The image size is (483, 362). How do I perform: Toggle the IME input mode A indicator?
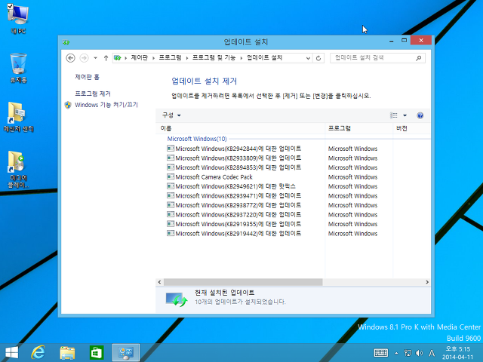(432, 353)
